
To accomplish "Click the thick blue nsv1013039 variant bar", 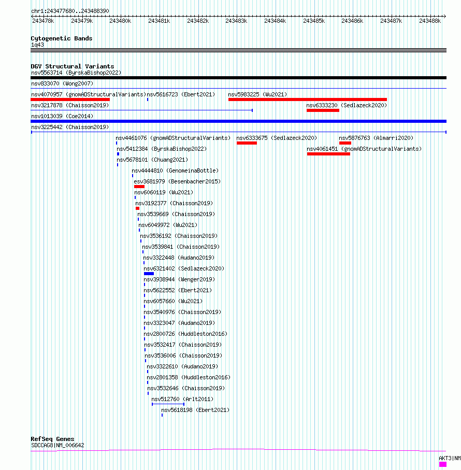I will point(238,121).
